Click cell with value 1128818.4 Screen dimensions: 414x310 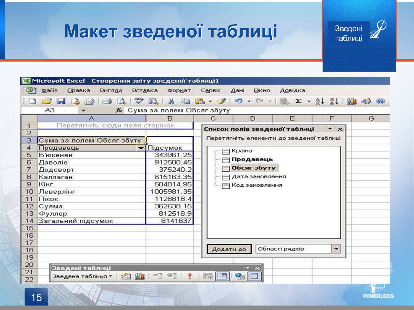(169, 199)
